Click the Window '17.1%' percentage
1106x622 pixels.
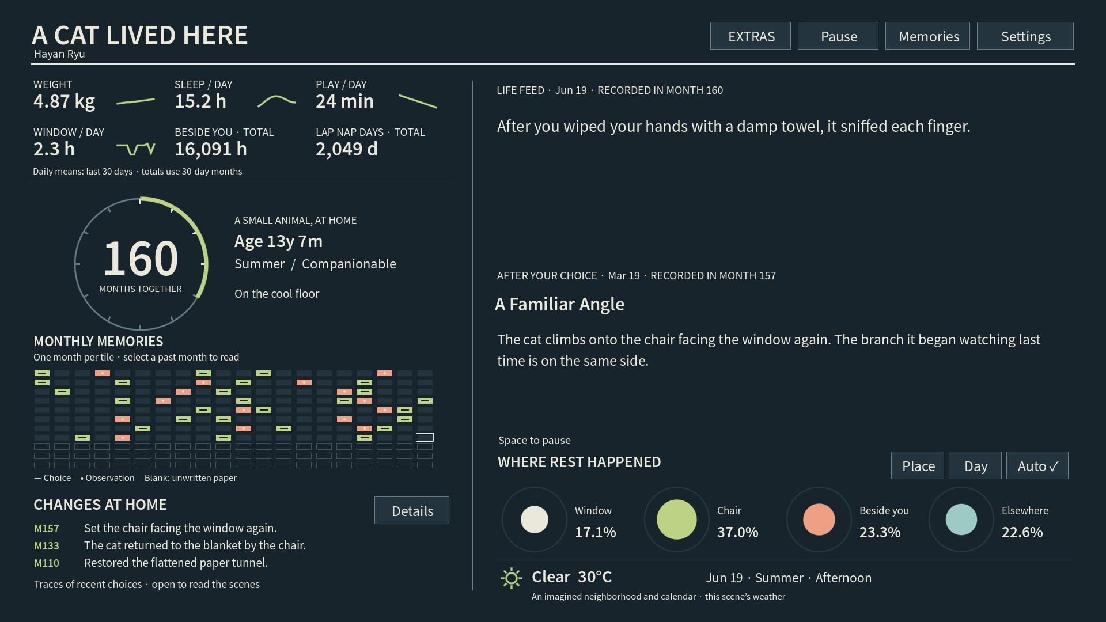tap(595, 532)
